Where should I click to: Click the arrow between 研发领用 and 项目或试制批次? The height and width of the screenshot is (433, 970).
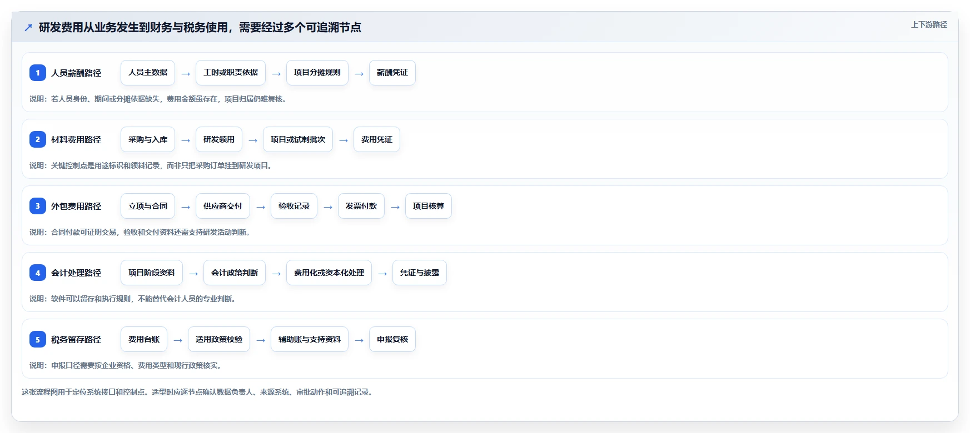pyautogui.click(x=253, y=140)
